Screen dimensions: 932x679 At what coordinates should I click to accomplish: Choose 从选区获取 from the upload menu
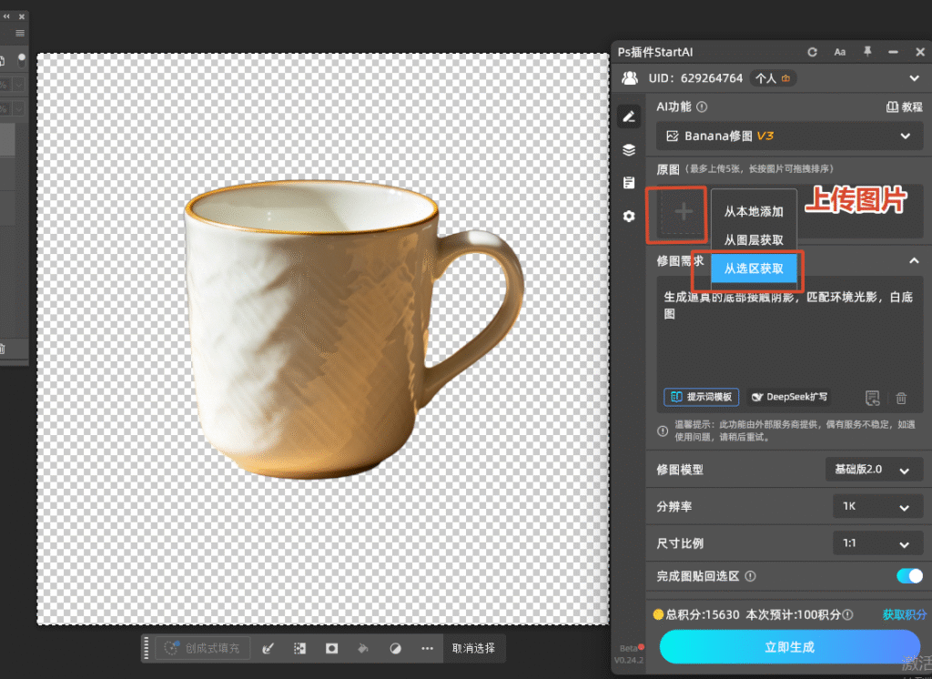pos(754,269)
